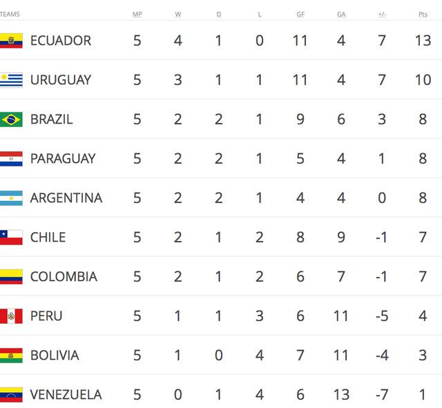This screenshot has width=442, height=408.
Task: Select the Peru flag icon
Action: (11, 316)
